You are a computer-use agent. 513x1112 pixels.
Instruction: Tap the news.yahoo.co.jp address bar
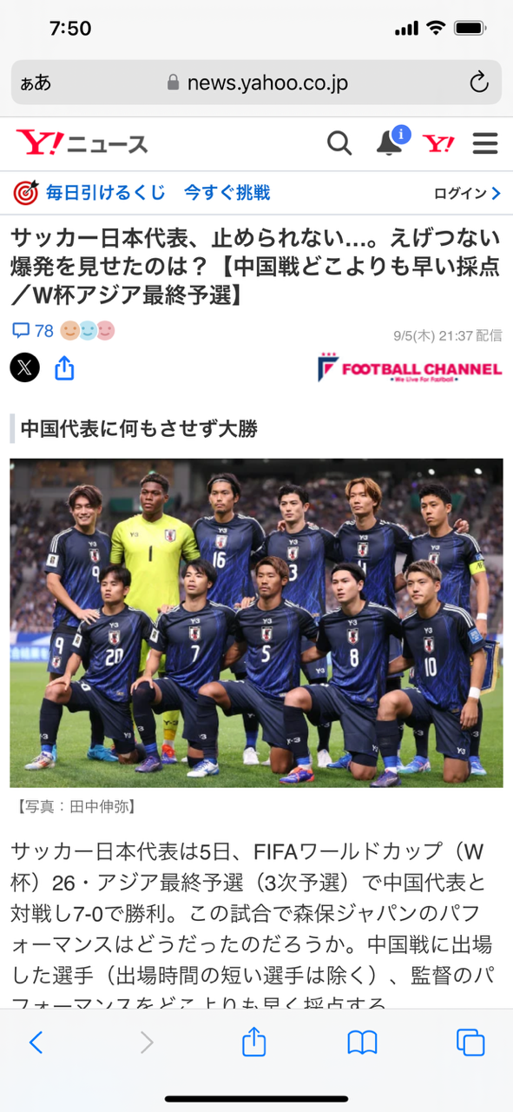(x=256, y=83)
